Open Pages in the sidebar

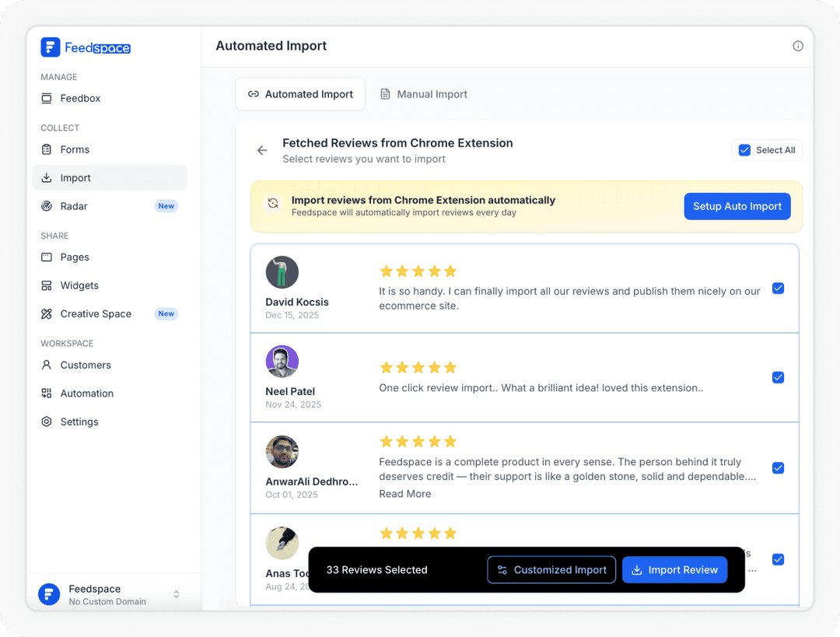tap(110, 257)
